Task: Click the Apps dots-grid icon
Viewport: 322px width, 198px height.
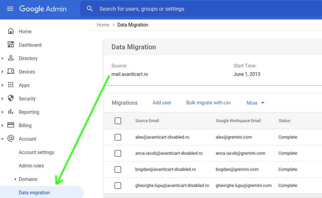Action: (x=11, y=85)
